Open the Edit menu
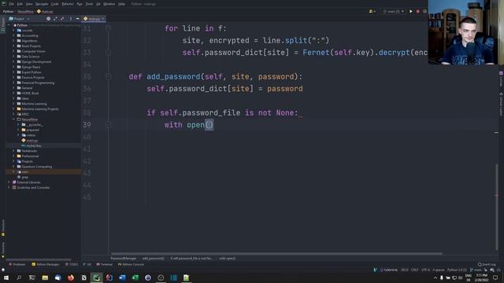The image size is (504, 283). 20,4
